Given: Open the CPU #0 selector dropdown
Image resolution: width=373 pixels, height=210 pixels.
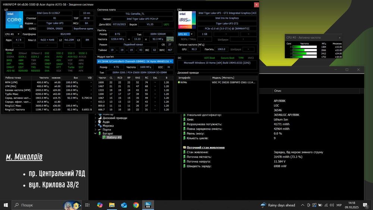Looking at the screenshot, I should 13,34.
